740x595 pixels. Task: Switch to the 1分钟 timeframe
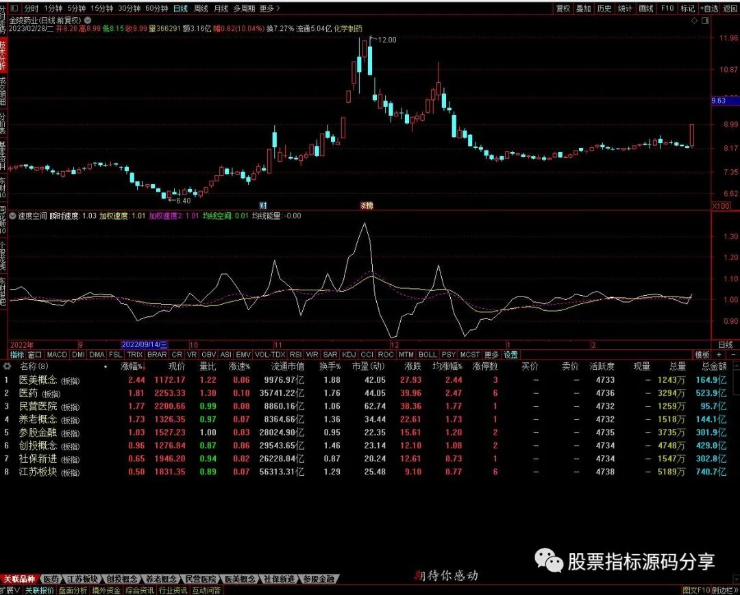tap(53, 8)
